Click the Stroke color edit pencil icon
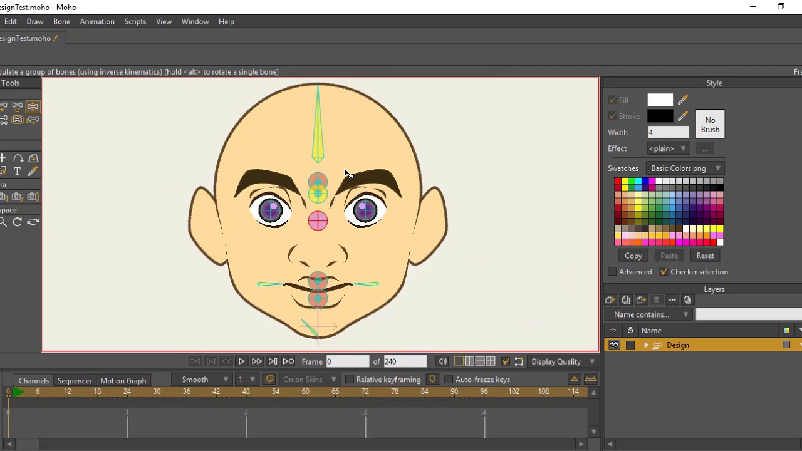802x451 pixels. (x=683, y=116)
